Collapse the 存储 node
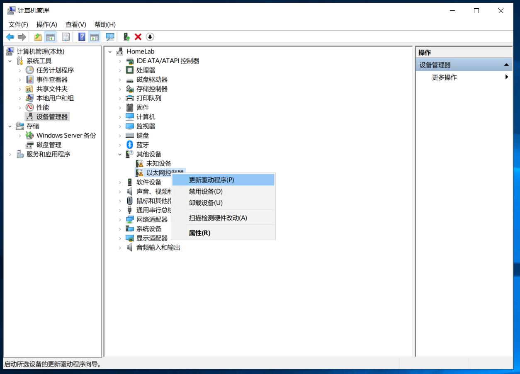520x374 pixels. pos(10,126)
